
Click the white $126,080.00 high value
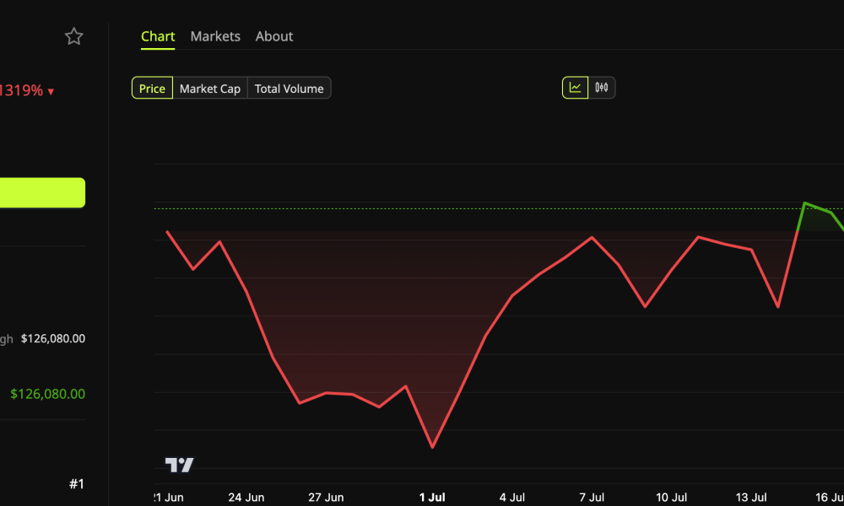[x=52, y=339]
